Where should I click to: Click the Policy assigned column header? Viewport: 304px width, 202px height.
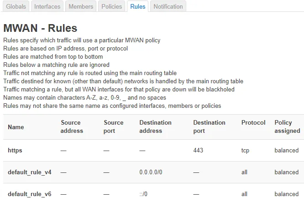click(x=287, y=126)
